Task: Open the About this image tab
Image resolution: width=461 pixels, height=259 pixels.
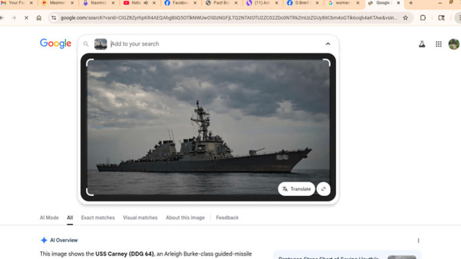Action: click(185, 218)
